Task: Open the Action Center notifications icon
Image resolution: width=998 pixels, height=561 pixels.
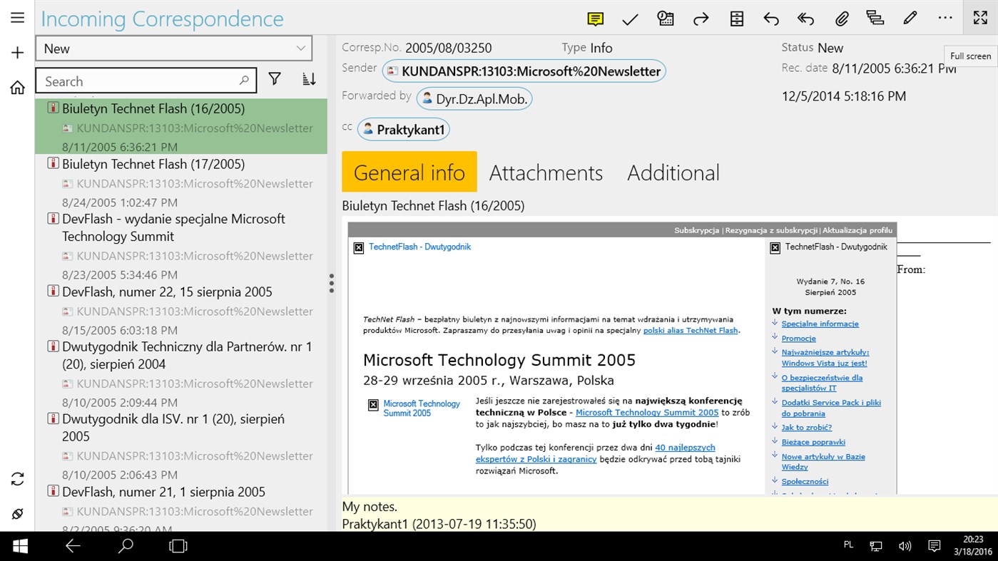Action: point(934,546)
